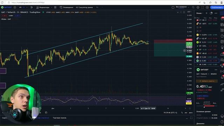Click the browser address bar URL

[x=28, y=2]
